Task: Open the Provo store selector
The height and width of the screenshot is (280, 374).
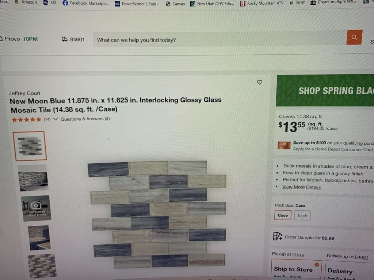Action: (19, 39)
